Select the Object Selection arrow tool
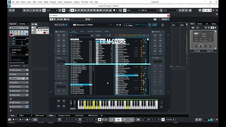Viewport: 226px width, 127px height. 72,10
